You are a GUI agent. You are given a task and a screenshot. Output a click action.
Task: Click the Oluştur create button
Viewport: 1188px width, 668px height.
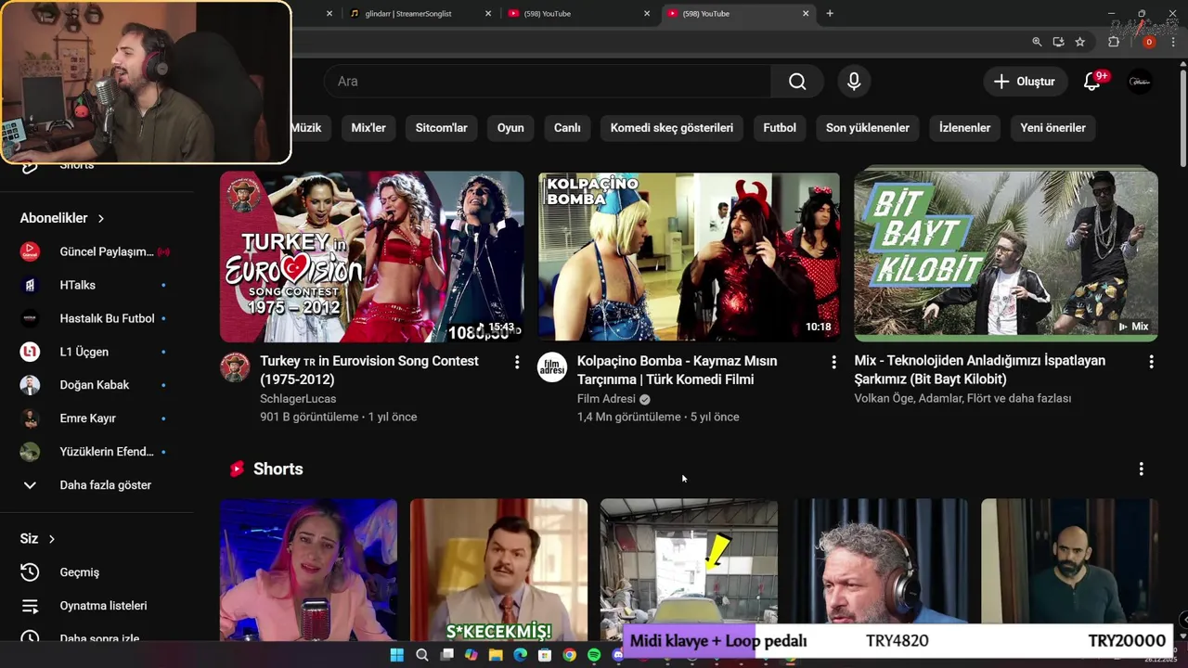(1025, 82)
